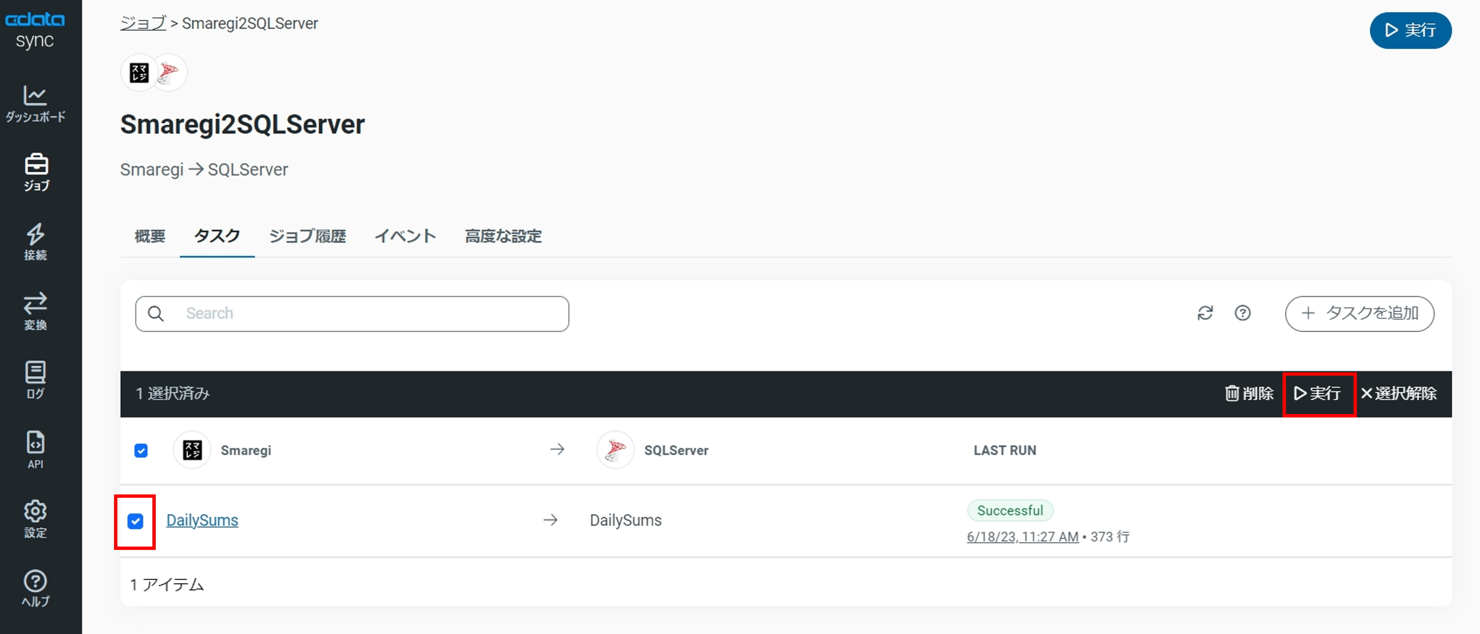Viewport: 1480px width, 634px height.
Task: Open the Connections (接続) lightning icon
Action: 35,242
